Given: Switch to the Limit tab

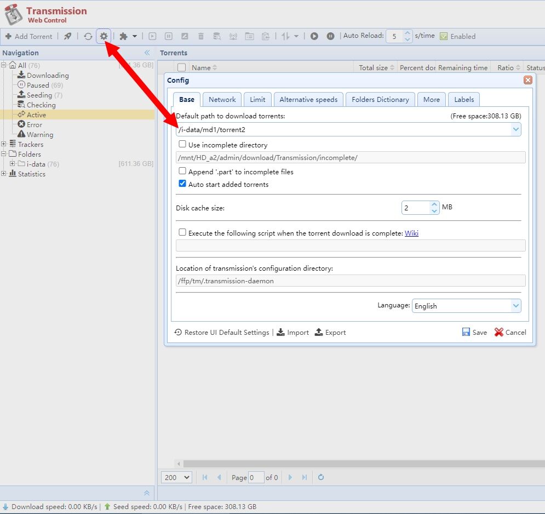Looking at the screenshot, I should click(x=257, y=100).
